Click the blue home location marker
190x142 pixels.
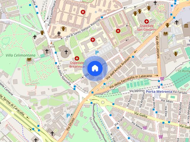point(95,68)
